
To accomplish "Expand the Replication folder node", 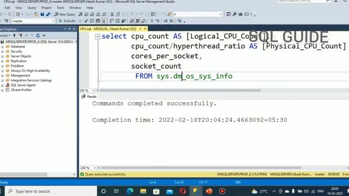I will pos(2,61).
